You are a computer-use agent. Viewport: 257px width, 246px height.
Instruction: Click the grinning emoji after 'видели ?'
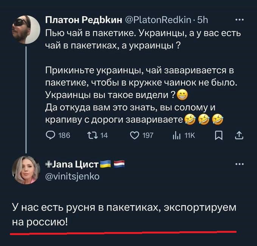pyautogui.click(x=183, y=94)
